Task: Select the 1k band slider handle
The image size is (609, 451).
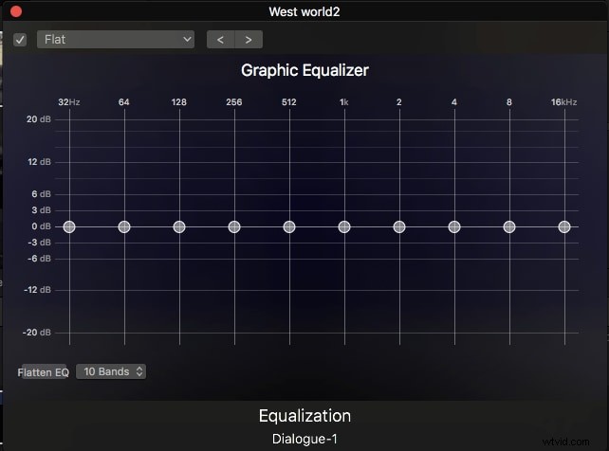Action: [x=344, y=226]
